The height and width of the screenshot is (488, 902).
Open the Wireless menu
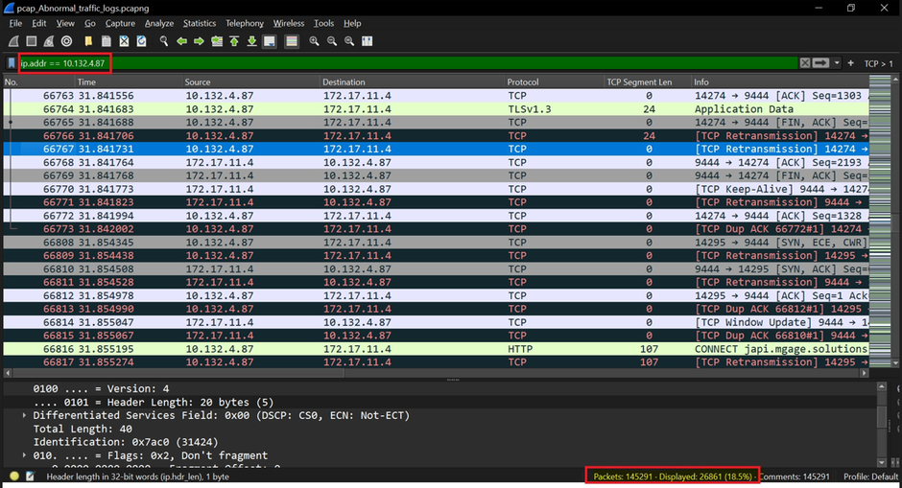click(x=289, y=23)
